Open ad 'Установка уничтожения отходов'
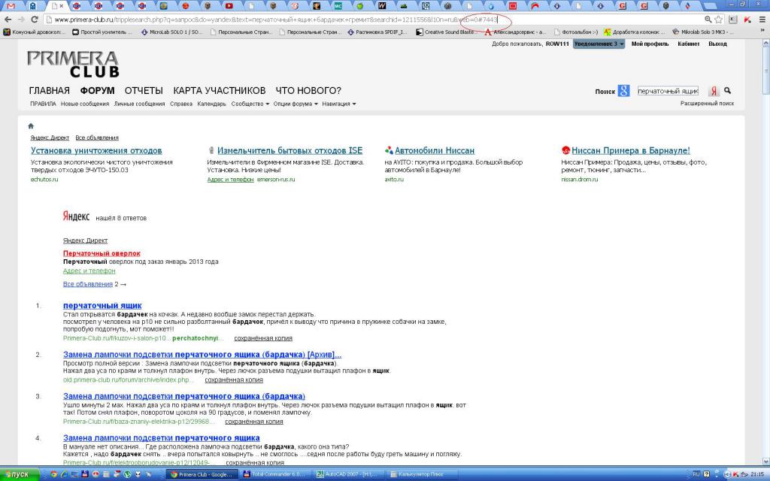 coord(96,150)
